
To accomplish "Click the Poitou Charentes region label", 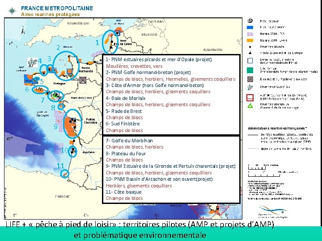I will [x=90, y=121].
